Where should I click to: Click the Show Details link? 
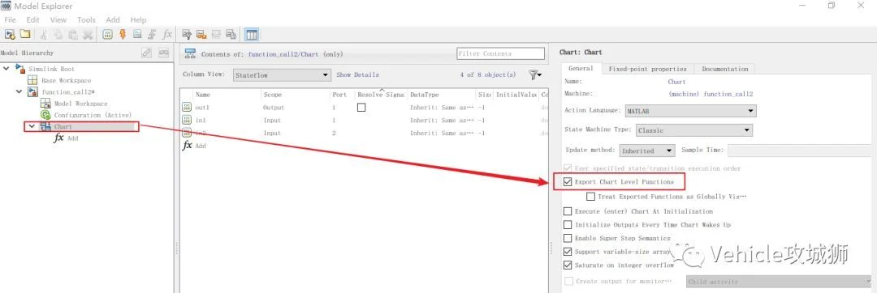(x=357, y=74)
